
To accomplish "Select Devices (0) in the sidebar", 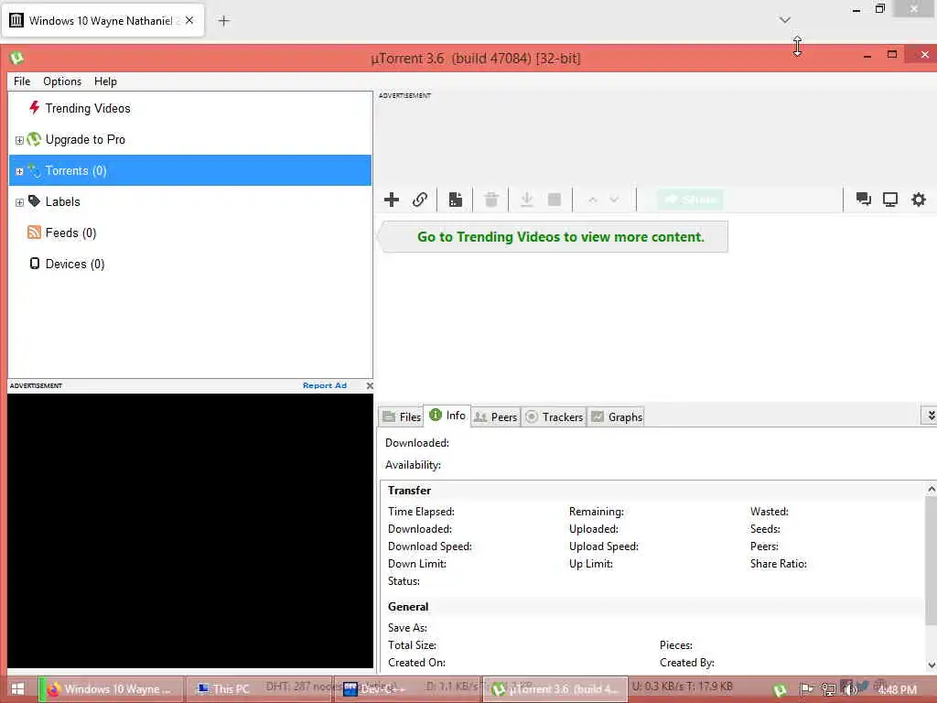I will (75, 264).
